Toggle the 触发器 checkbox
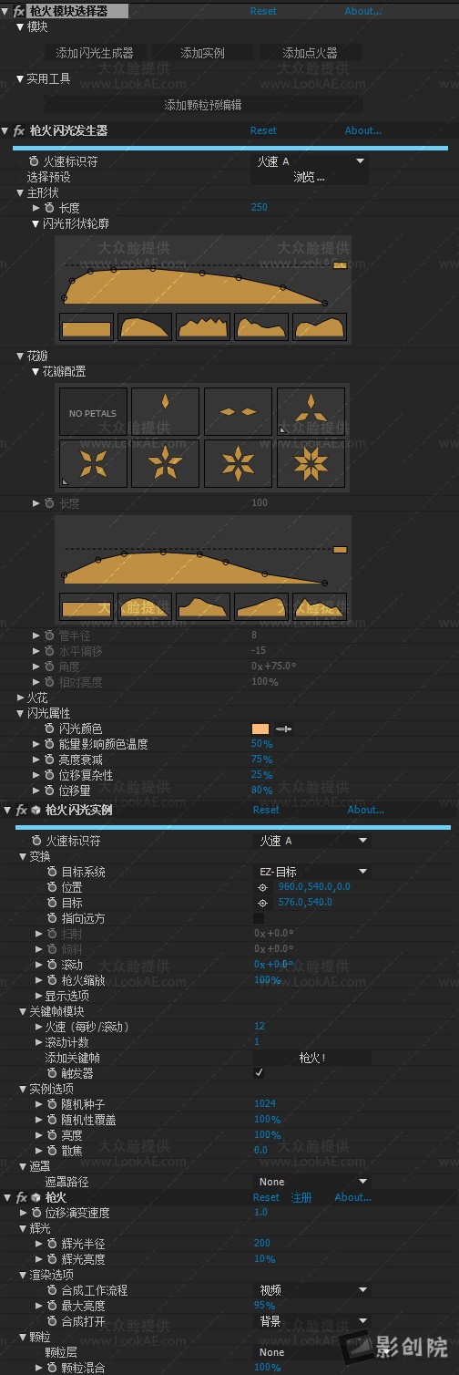The image size is (459, 1375). [260, 1073]
